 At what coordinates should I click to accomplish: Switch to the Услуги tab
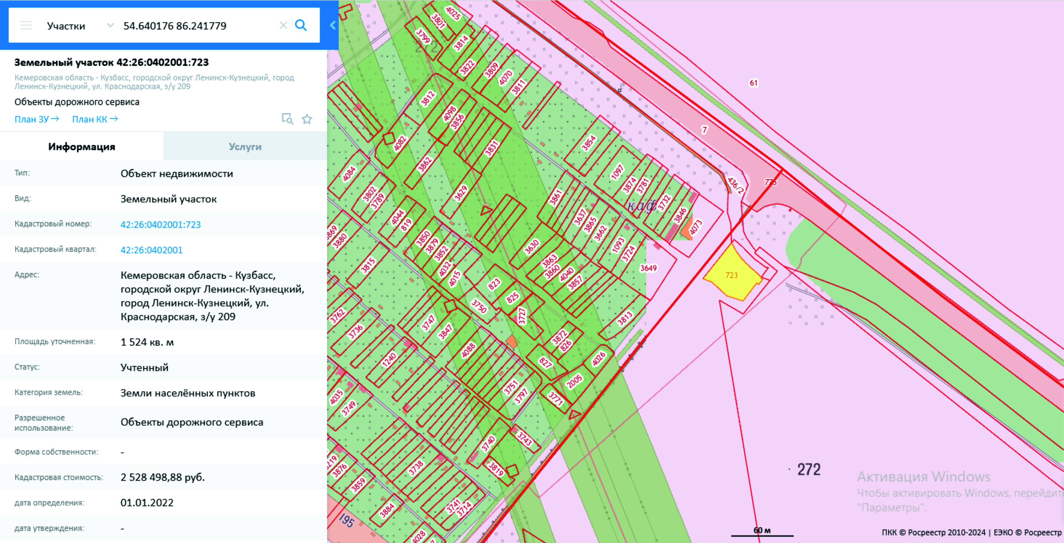(x=245, y=146)
